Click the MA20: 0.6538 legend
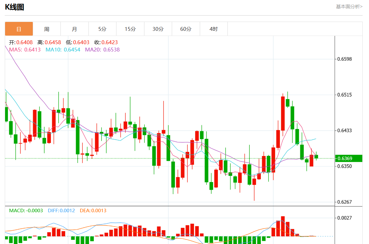 pos(102,50)
